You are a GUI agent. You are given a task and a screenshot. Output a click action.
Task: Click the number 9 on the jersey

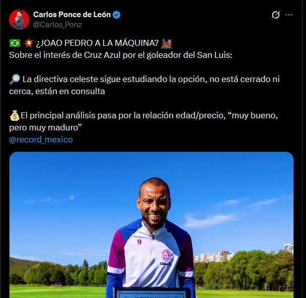tap(139, 242)
